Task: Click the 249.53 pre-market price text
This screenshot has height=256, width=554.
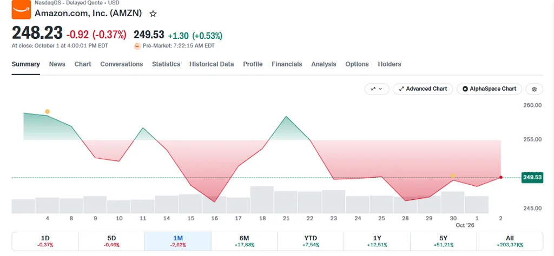Action: (x=149, y=35)
